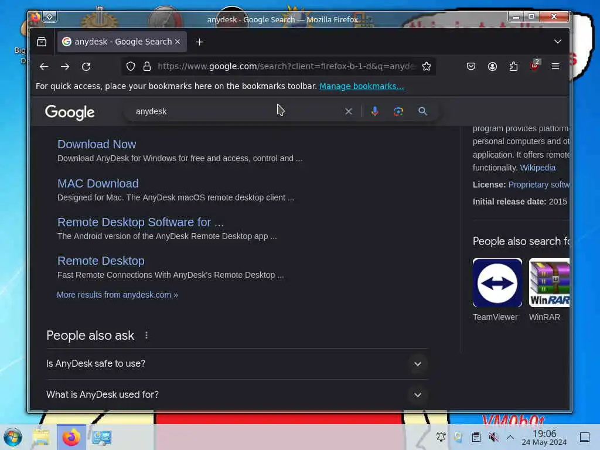The height and width of the screenshot is (450, 600).
Task: Clear the search box with the X
Action: click(x=348, y=111)
